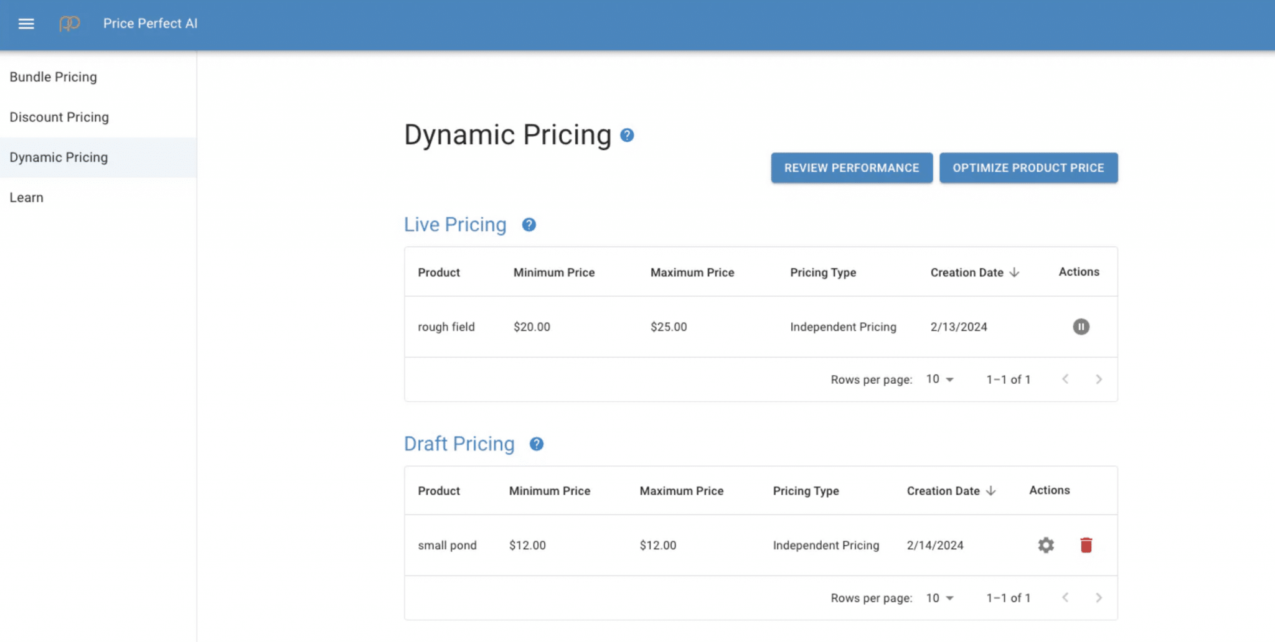Open settings gear for small pond draft
The height and width of the screenshot is (642, 1275).
click(x=1046, y=545)
